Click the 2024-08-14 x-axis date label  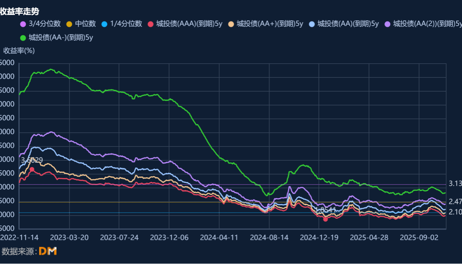(x=269, y=237)
